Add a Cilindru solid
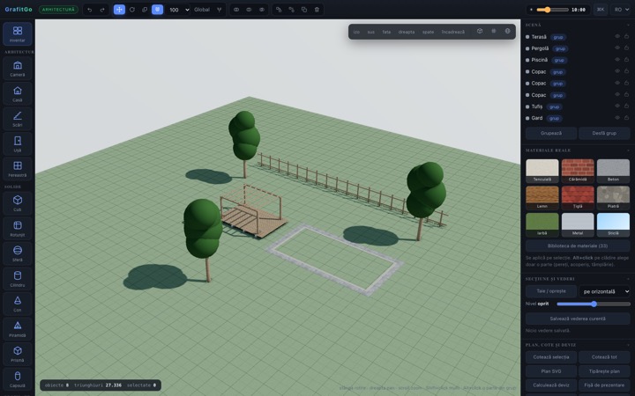This screenshot has width=635, height=396. coord(18,278)
